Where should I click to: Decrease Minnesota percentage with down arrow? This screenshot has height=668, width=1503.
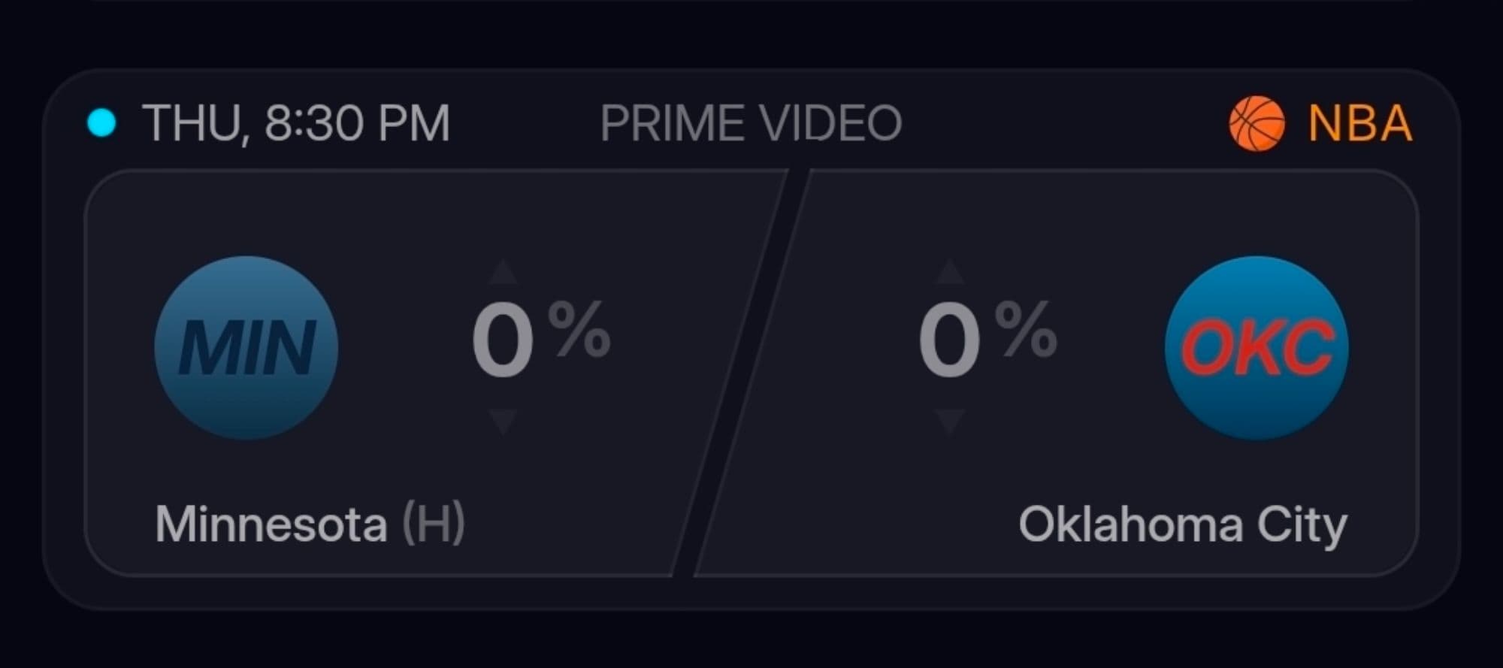(503, 422)
